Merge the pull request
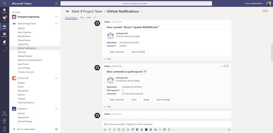This screenshot has width=273, height=133. pyautogui.click(x=146, y=99)
